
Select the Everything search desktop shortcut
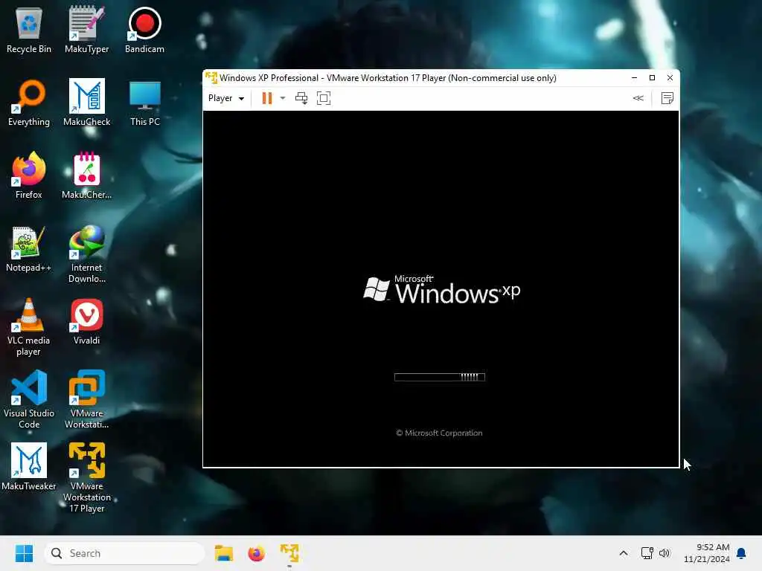(29, 103)
